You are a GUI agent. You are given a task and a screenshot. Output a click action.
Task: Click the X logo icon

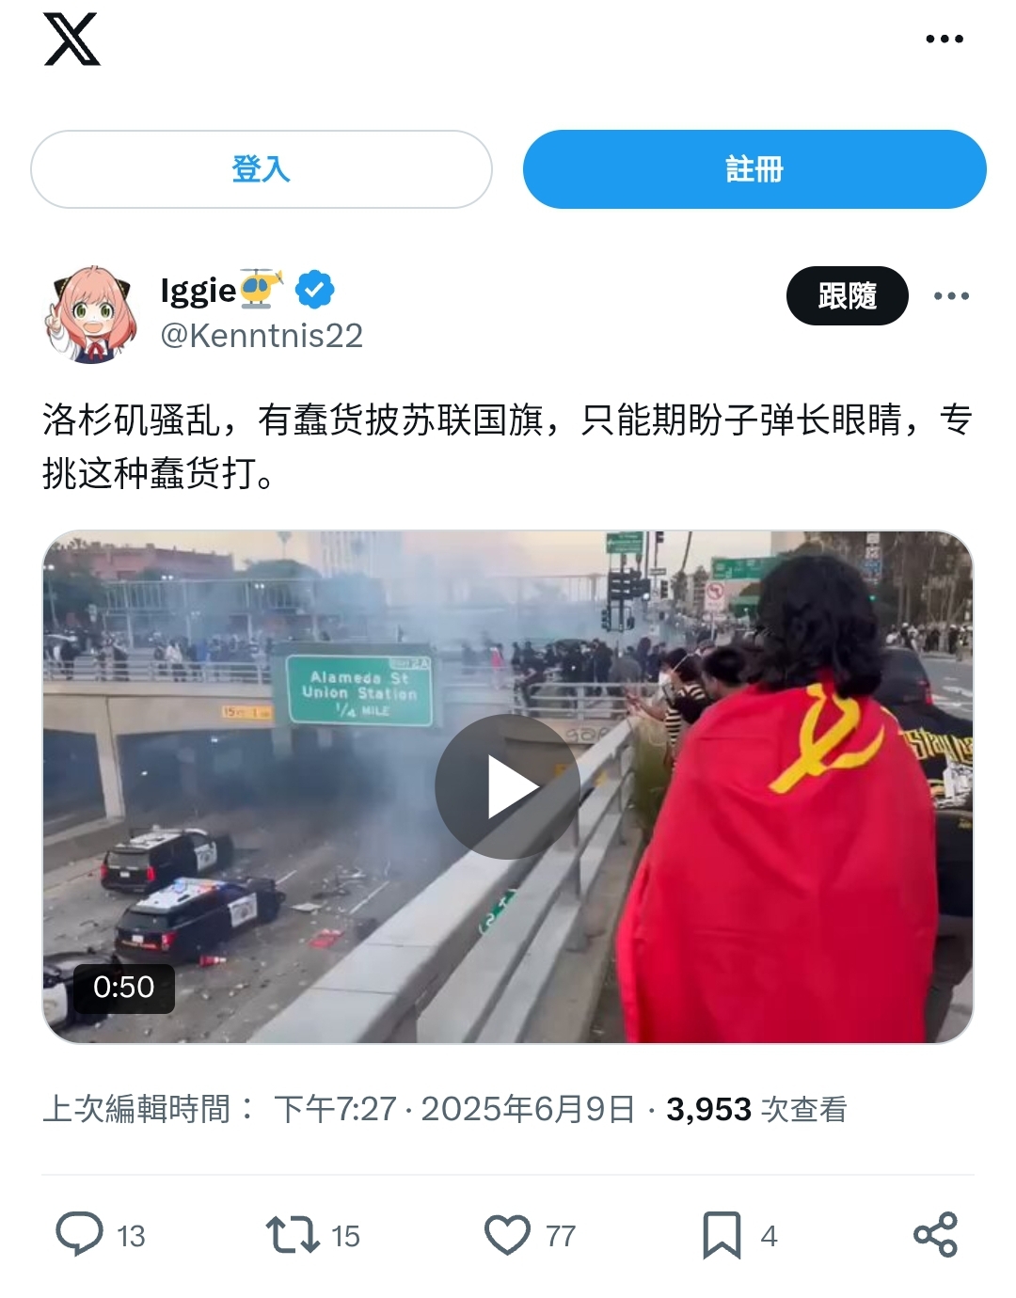click(x=71, y=40)
